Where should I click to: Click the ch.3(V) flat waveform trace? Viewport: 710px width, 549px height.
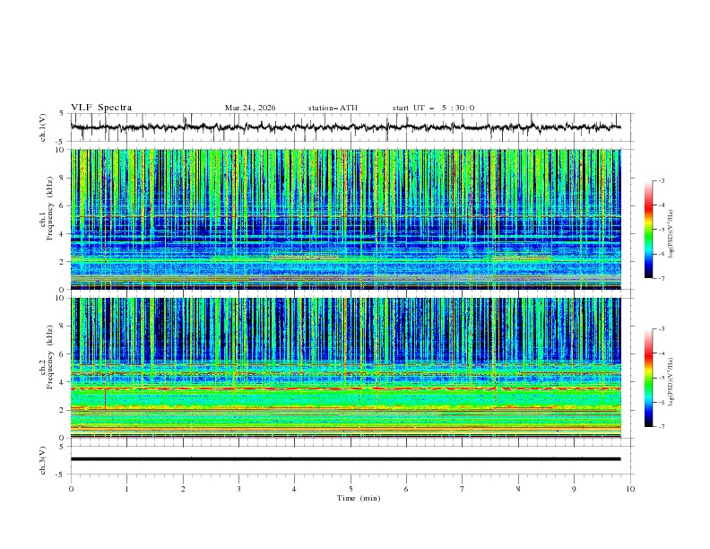pyautogui.click(x=350, y=459)
